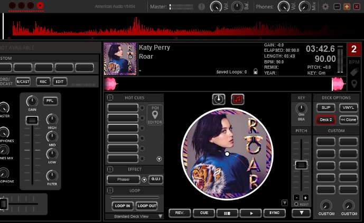
Task: Start recording with the REC button
Action: click(43, 81)
